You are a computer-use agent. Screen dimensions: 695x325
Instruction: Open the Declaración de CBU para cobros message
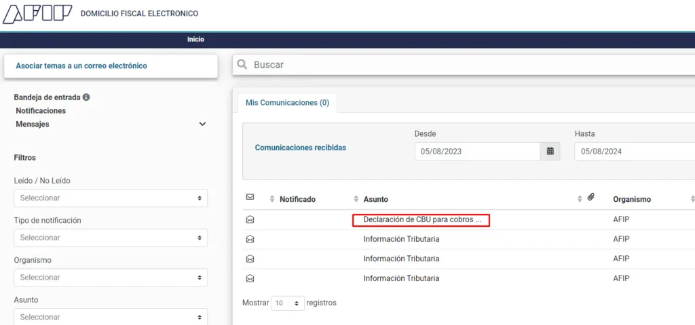pyautogui.click(x=421, y=219)
